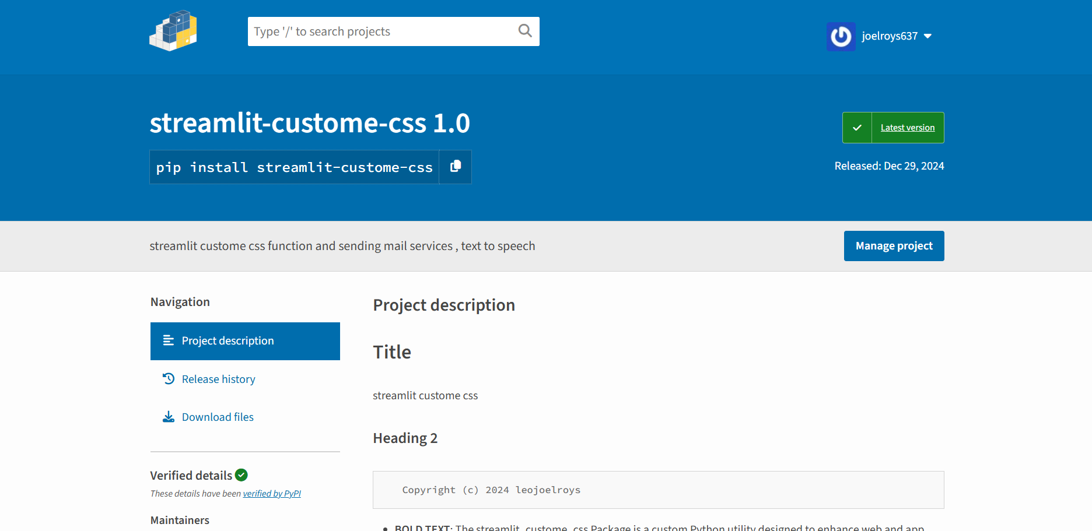Click the Verified details heading
Image resolution: width=1092 pixels, height=531 pixels.
pyautogui.click(x=191, y=476)
